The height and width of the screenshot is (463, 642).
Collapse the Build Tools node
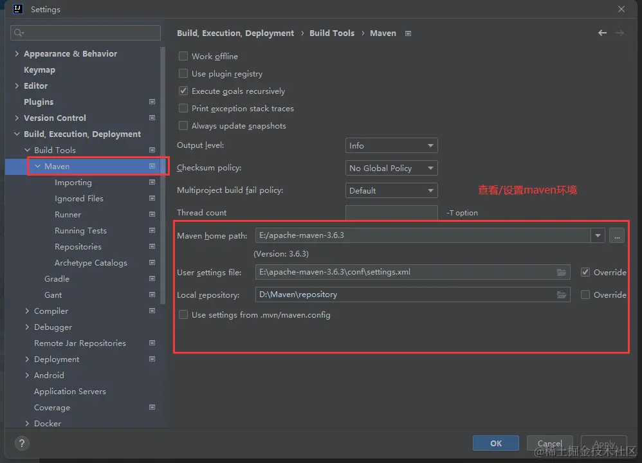click(x=27, y=150)
